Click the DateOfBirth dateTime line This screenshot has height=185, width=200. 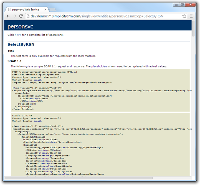pos(49,166)
